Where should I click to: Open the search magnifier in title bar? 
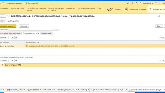[141, 3]
